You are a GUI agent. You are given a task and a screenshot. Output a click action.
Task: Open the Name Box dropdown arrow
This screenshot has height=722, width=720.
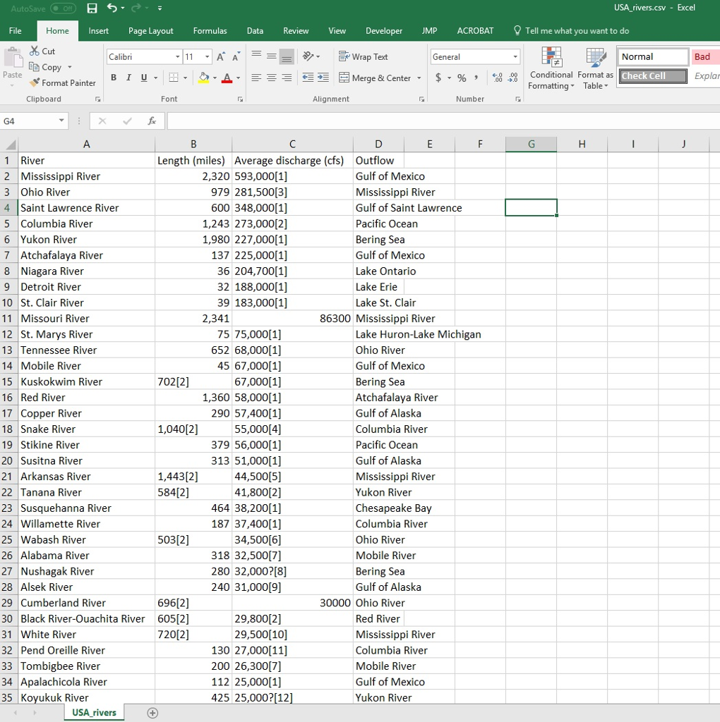(61, 121)
